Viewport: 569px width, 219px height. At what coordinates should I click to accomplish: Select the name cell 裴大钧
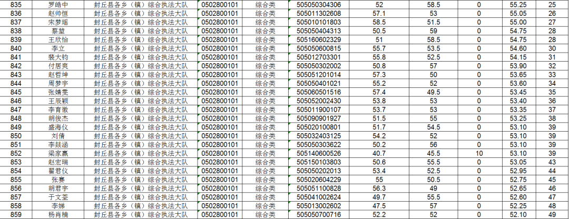click(x=58, y=57)
